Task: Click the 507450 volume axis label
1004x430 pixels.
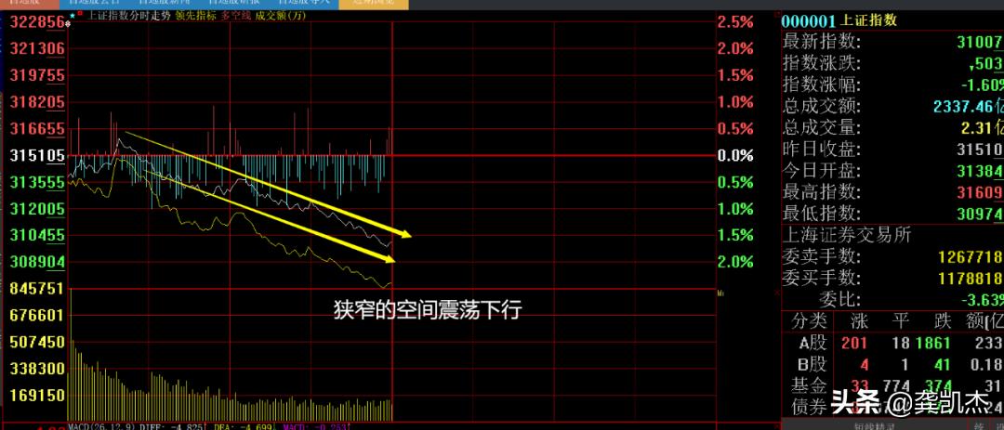Action: coord(37,342)
